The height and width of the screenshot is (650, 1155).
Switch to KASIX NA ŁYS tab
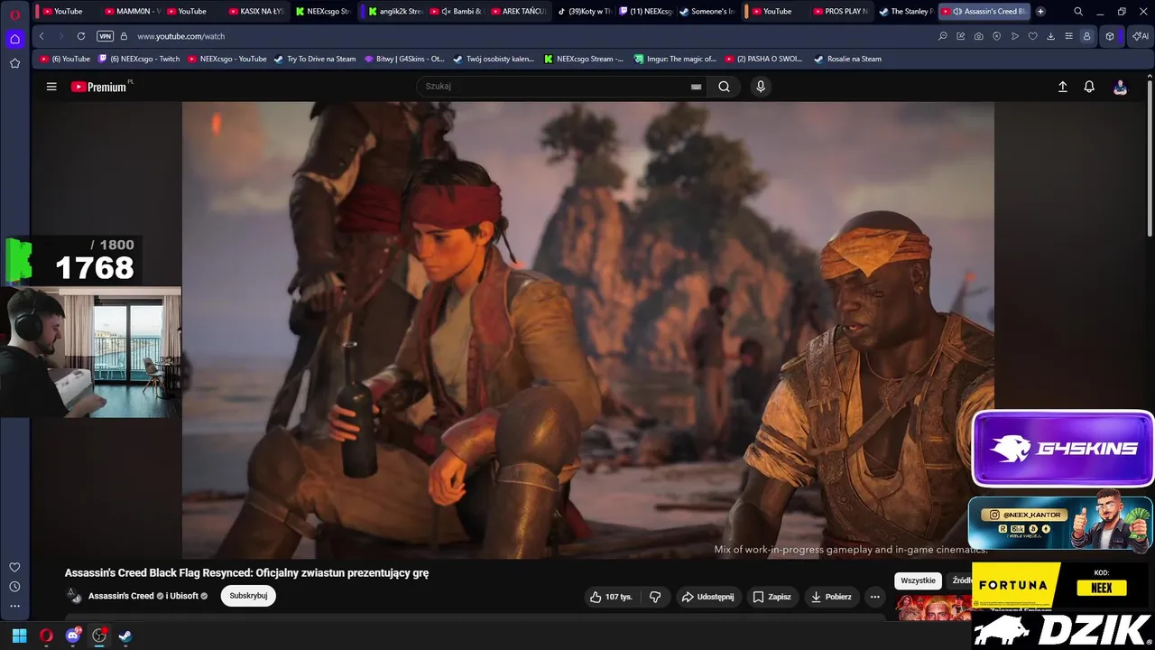click(x=256, y=12)
